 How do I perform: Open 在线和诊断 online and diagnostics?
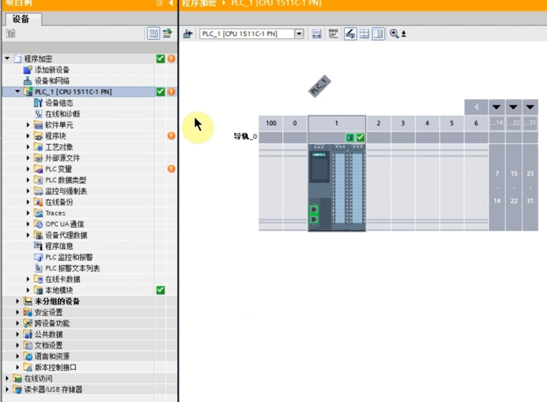[x=62, y=114]
